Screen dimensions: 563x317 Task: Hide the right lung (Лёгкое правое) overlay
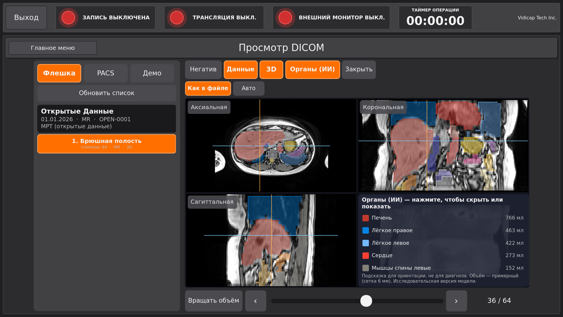coord(443,230)
